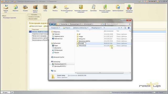Select the Обновления folder
This screenshot has width=168, height=94.
point(82,46)
